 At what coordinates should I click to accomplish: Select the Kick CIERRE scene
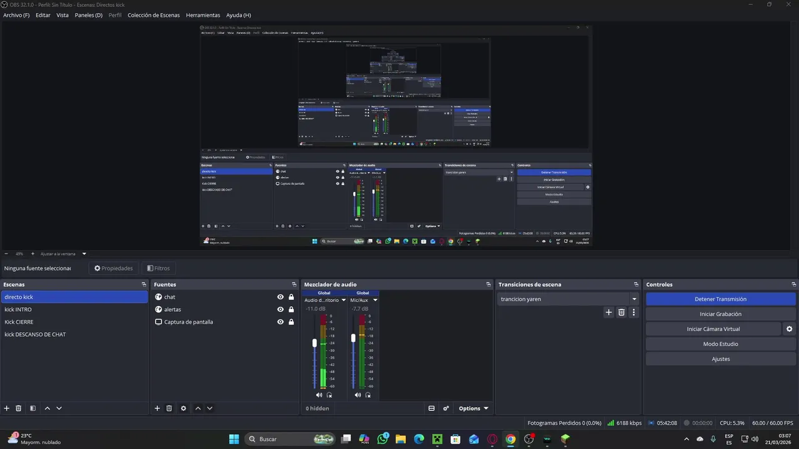[74, 322]
